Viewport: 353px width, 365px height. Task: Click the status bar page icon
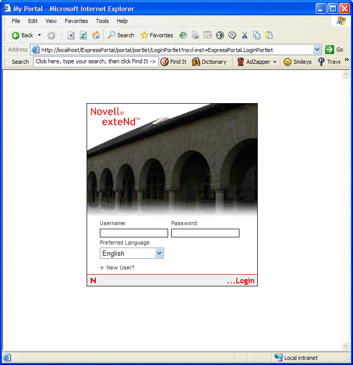tap(7, 357)
